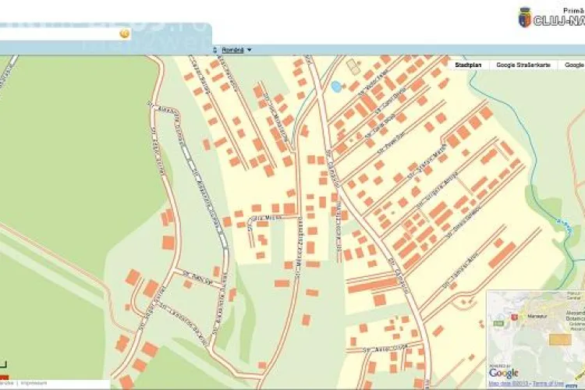585x390 pixels.
Task: Click the orange search icon in search box
Action: pyautogui.click(x=124, y=34)
